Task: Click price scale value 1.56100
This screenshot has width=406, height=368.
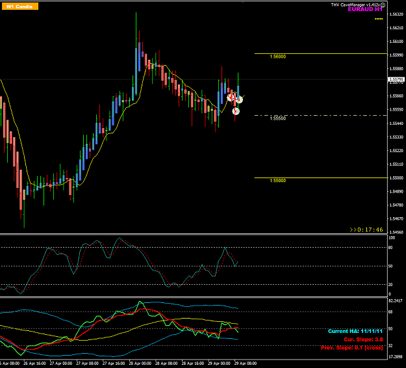Action: tap(396, 42)
